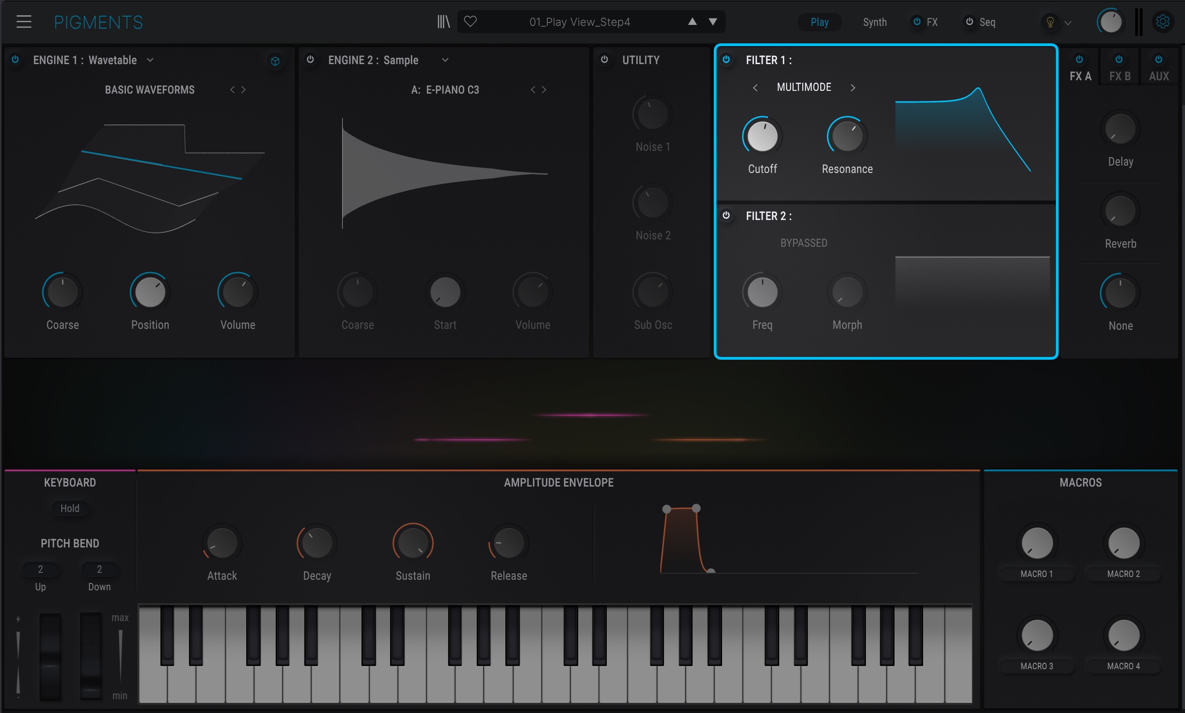
Task: Click the MACRO 1 name label
Action: [1037, 574]
